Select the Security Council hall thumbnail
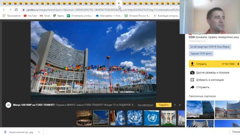The width and height of the screenshot is (240, 135). 84,118
